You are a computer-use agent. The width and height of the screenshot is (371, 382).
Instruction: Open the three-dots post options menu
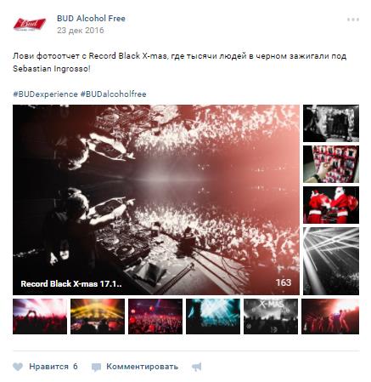click(x=353, y=20)
